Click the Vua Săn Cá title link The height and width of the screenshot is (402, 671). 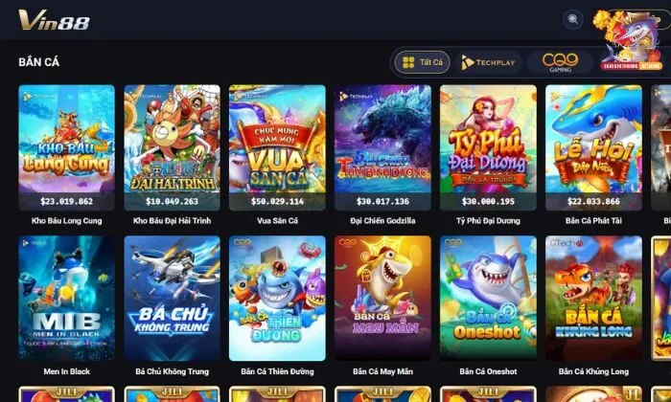277,221
